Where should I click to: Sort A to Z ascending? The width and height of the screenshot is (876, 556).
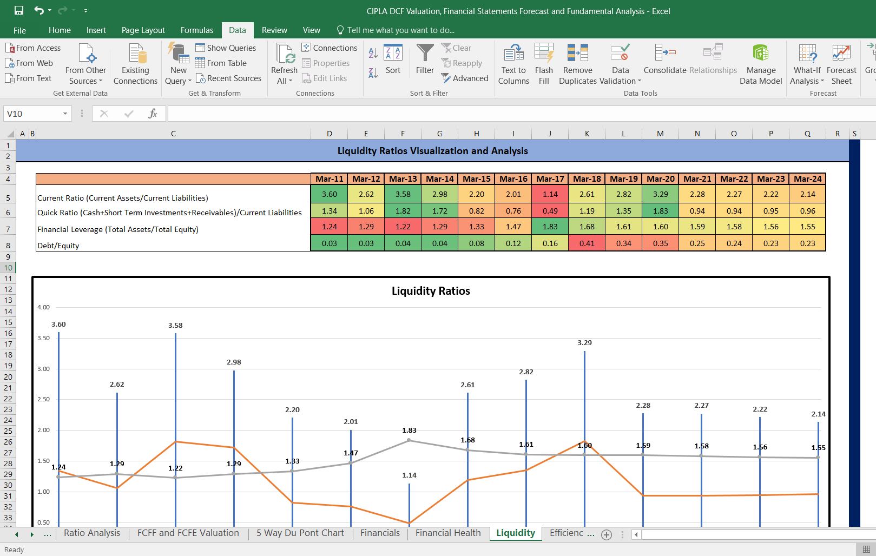(373, 53)
